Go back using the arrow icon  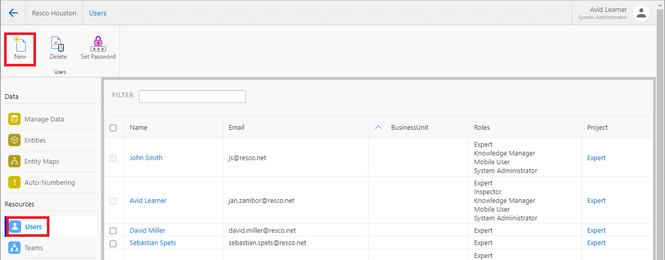pos(13,13)
